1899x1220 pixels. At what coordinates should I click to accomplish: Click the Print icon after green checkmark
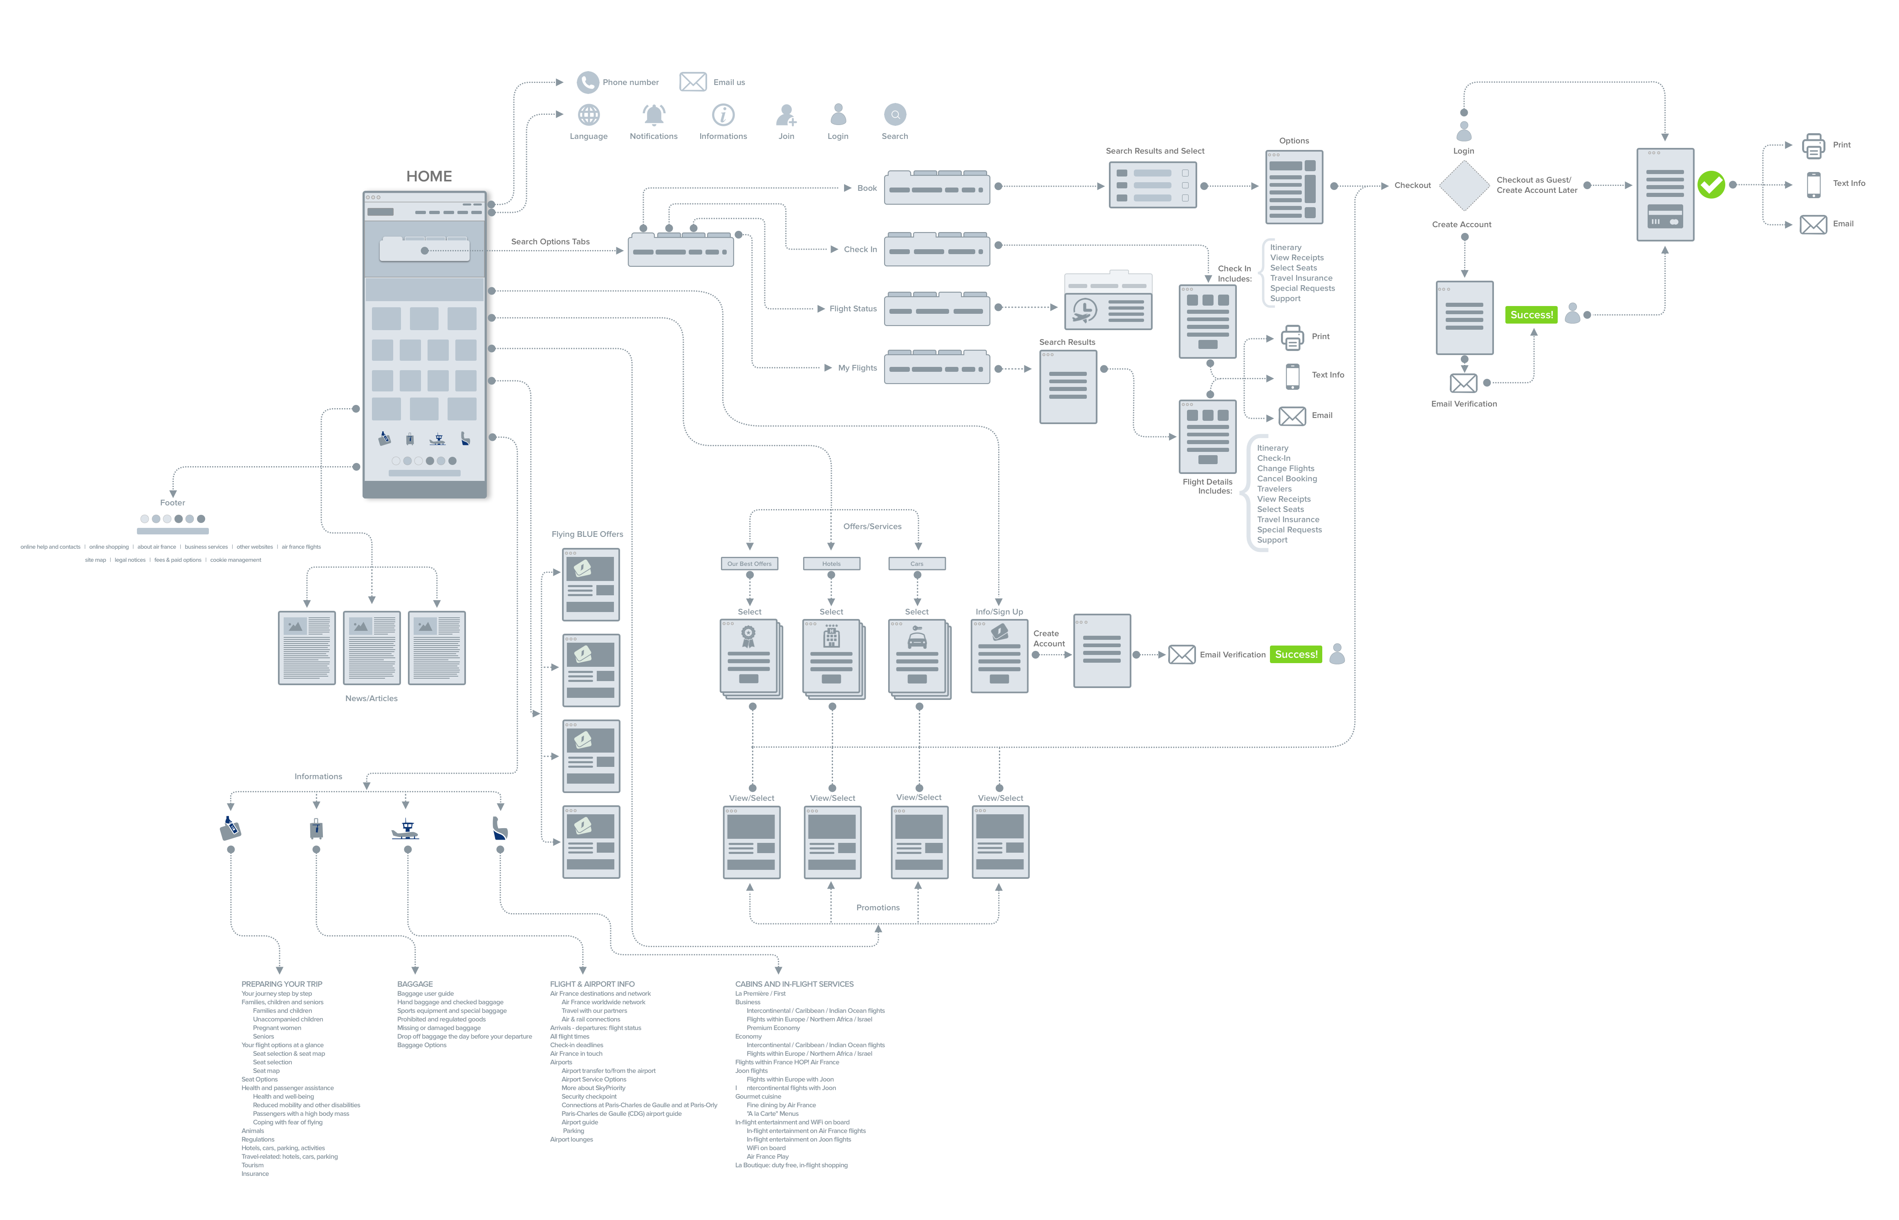(1813, 146)
